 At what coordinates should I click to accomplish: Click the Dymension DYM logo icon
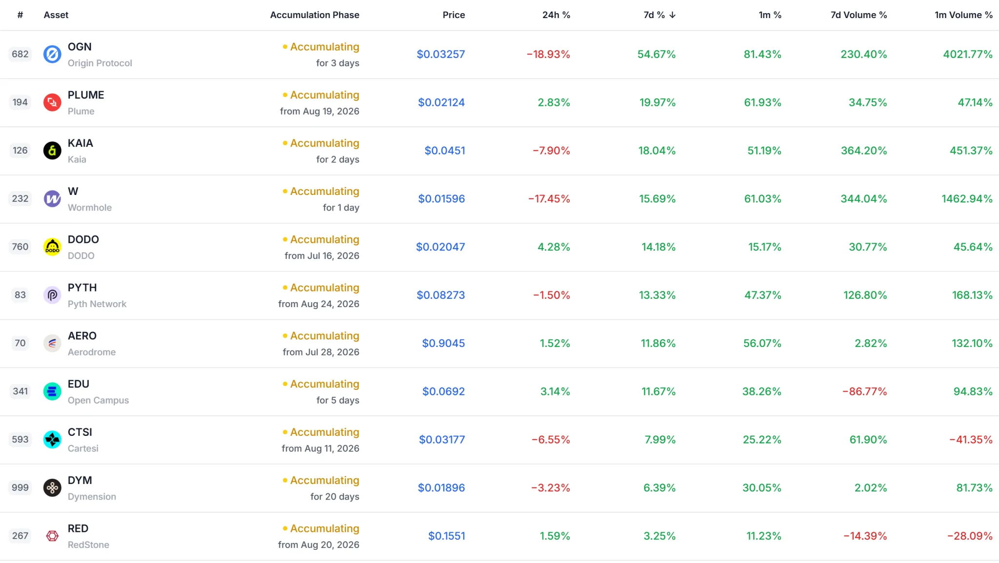pos(52,487)
